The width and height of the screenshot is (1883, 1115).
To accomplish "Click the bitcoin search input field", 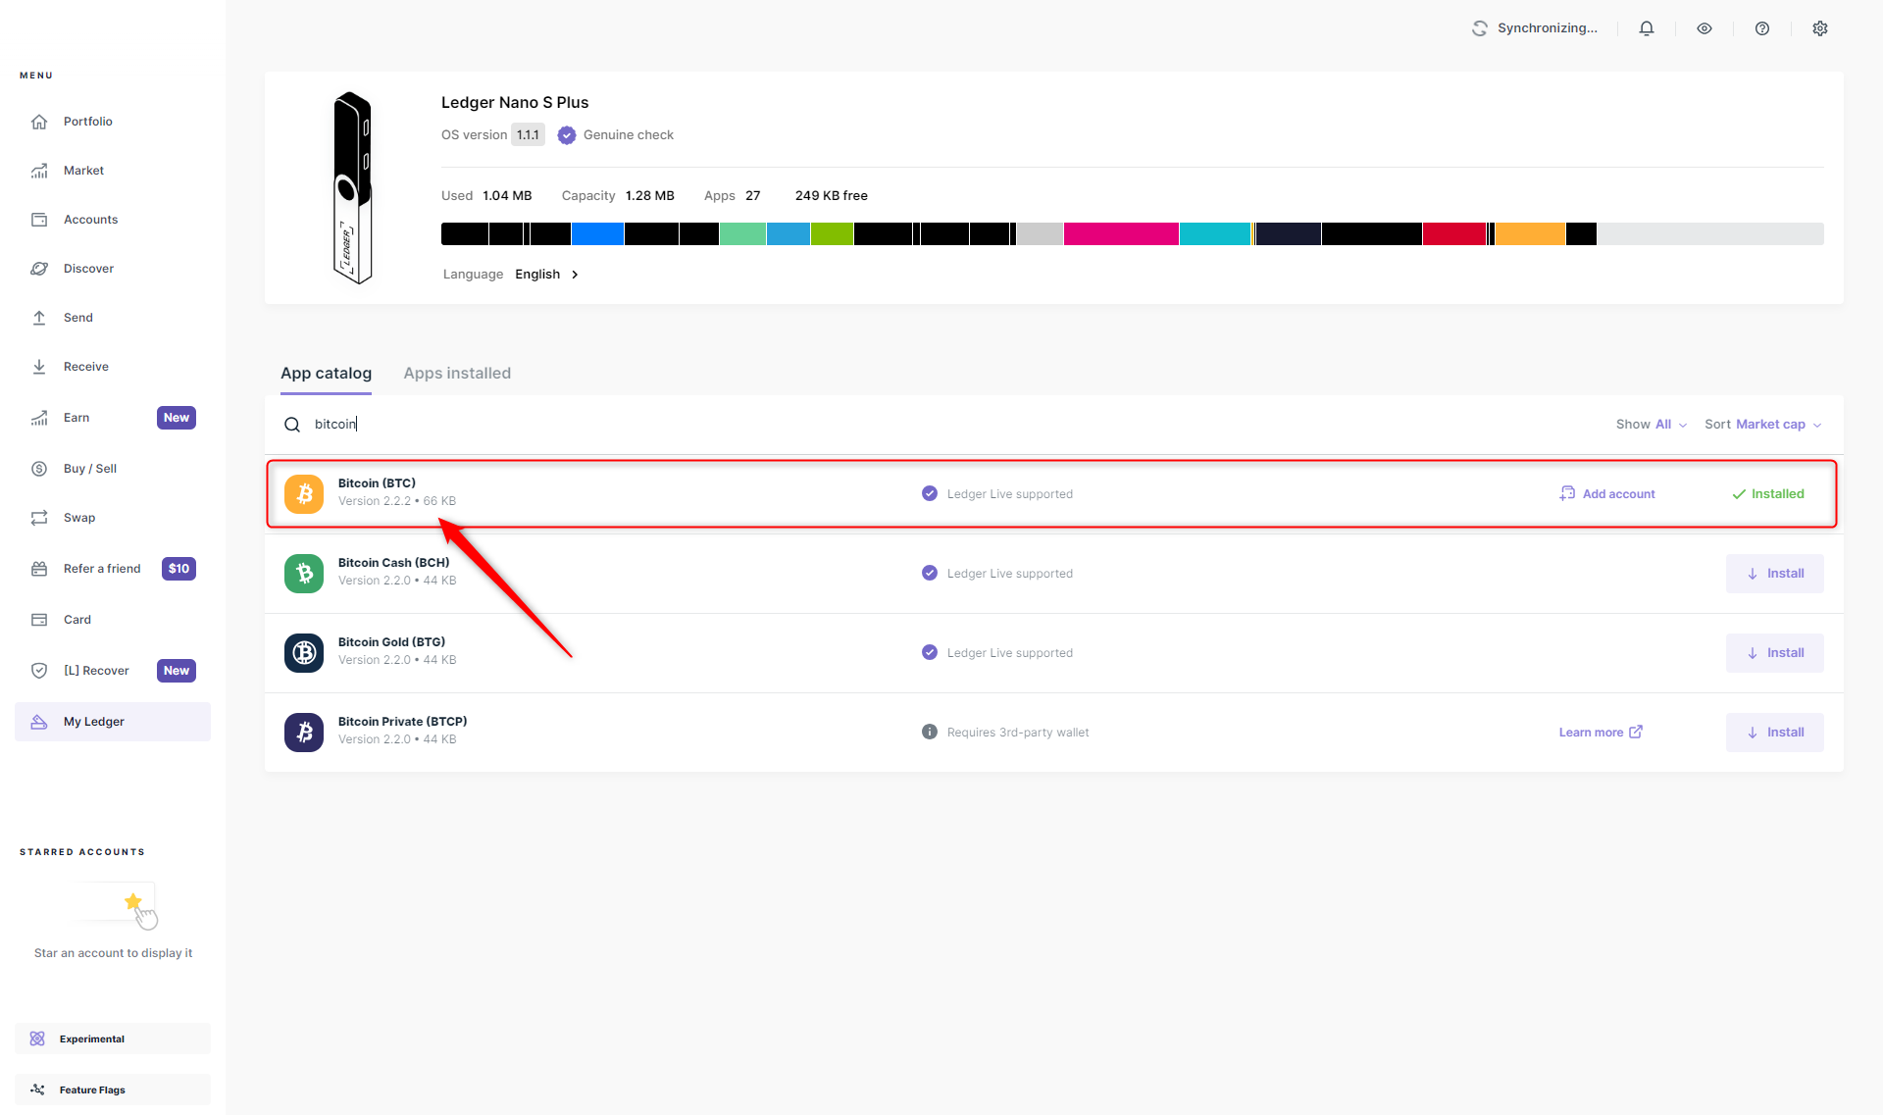I will pyautogui.click(x=687, y=425).
